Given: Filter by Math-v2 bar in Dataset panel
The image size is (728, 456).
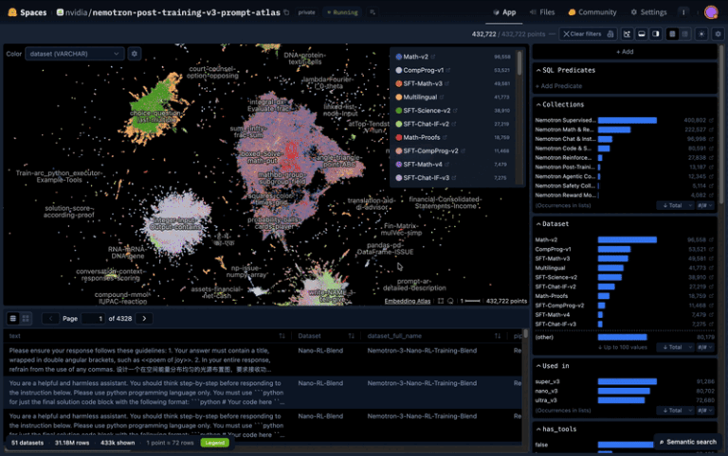Looking at the screenshot, I should pos(627,239).
